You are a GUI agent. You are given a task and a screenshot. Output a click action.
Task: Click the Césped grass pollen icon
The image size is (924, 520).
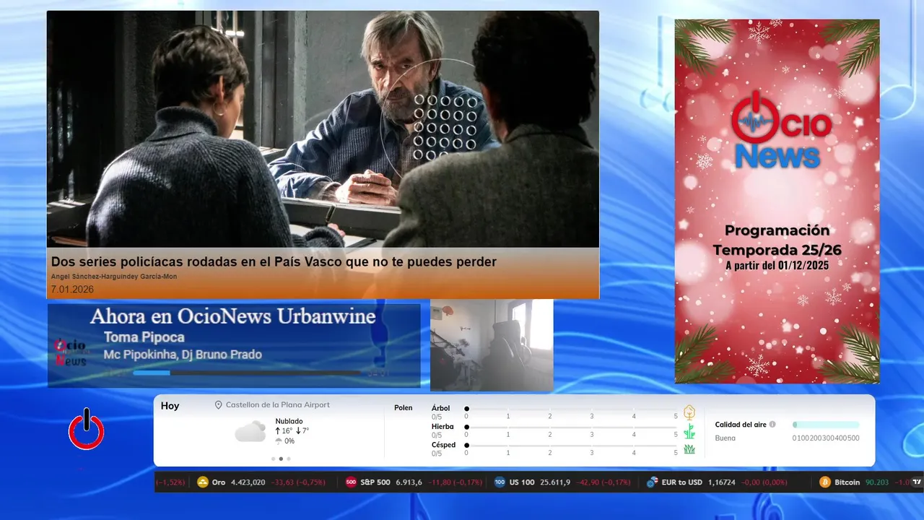(689, 449)
